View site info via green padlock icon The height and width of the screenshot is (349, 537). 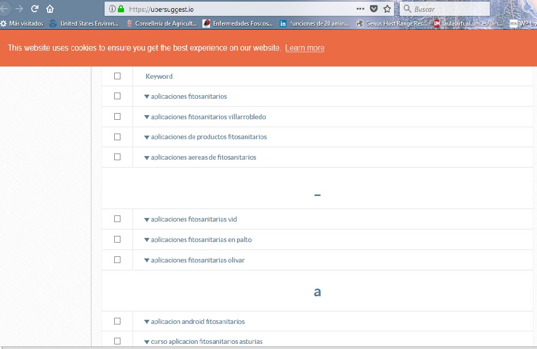click(x=121, y=9)
